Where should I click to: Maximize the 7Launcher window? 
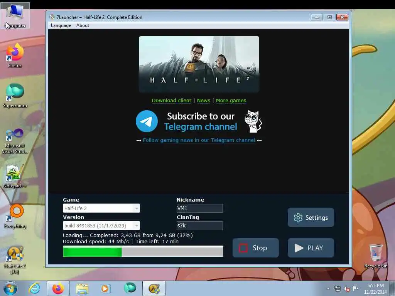329,17
